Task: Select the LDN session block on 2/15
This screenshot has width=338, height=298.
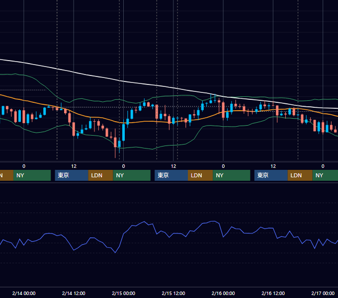Action: pos(200,175)
